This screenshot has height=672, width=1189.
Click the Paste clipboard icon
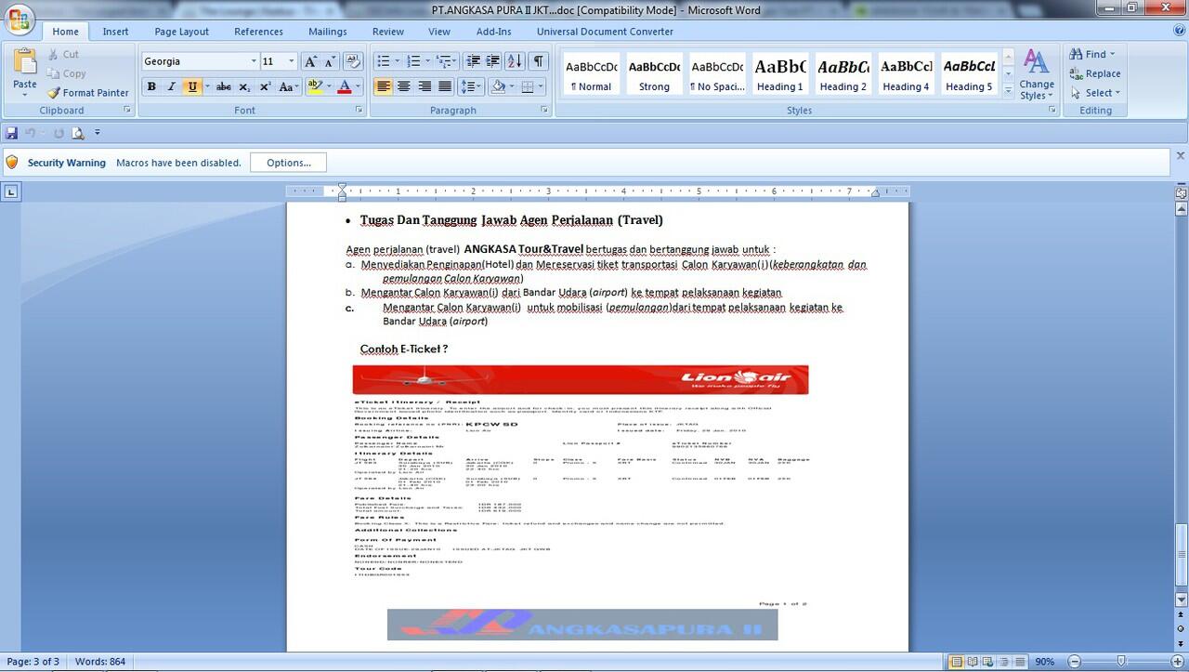[25, 62]
